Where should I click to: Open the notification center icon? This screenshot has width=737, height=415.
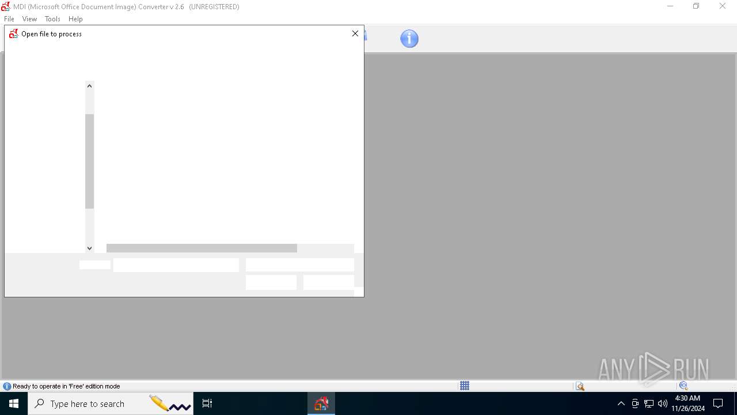(718, 403)
